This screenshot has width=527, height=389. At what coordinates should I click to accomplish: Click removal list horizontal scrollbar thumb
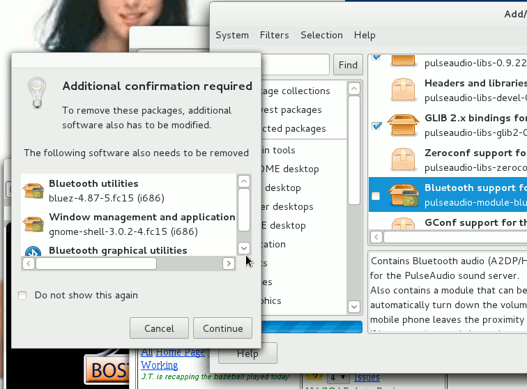pyautogui.click(x=96, y=264)
